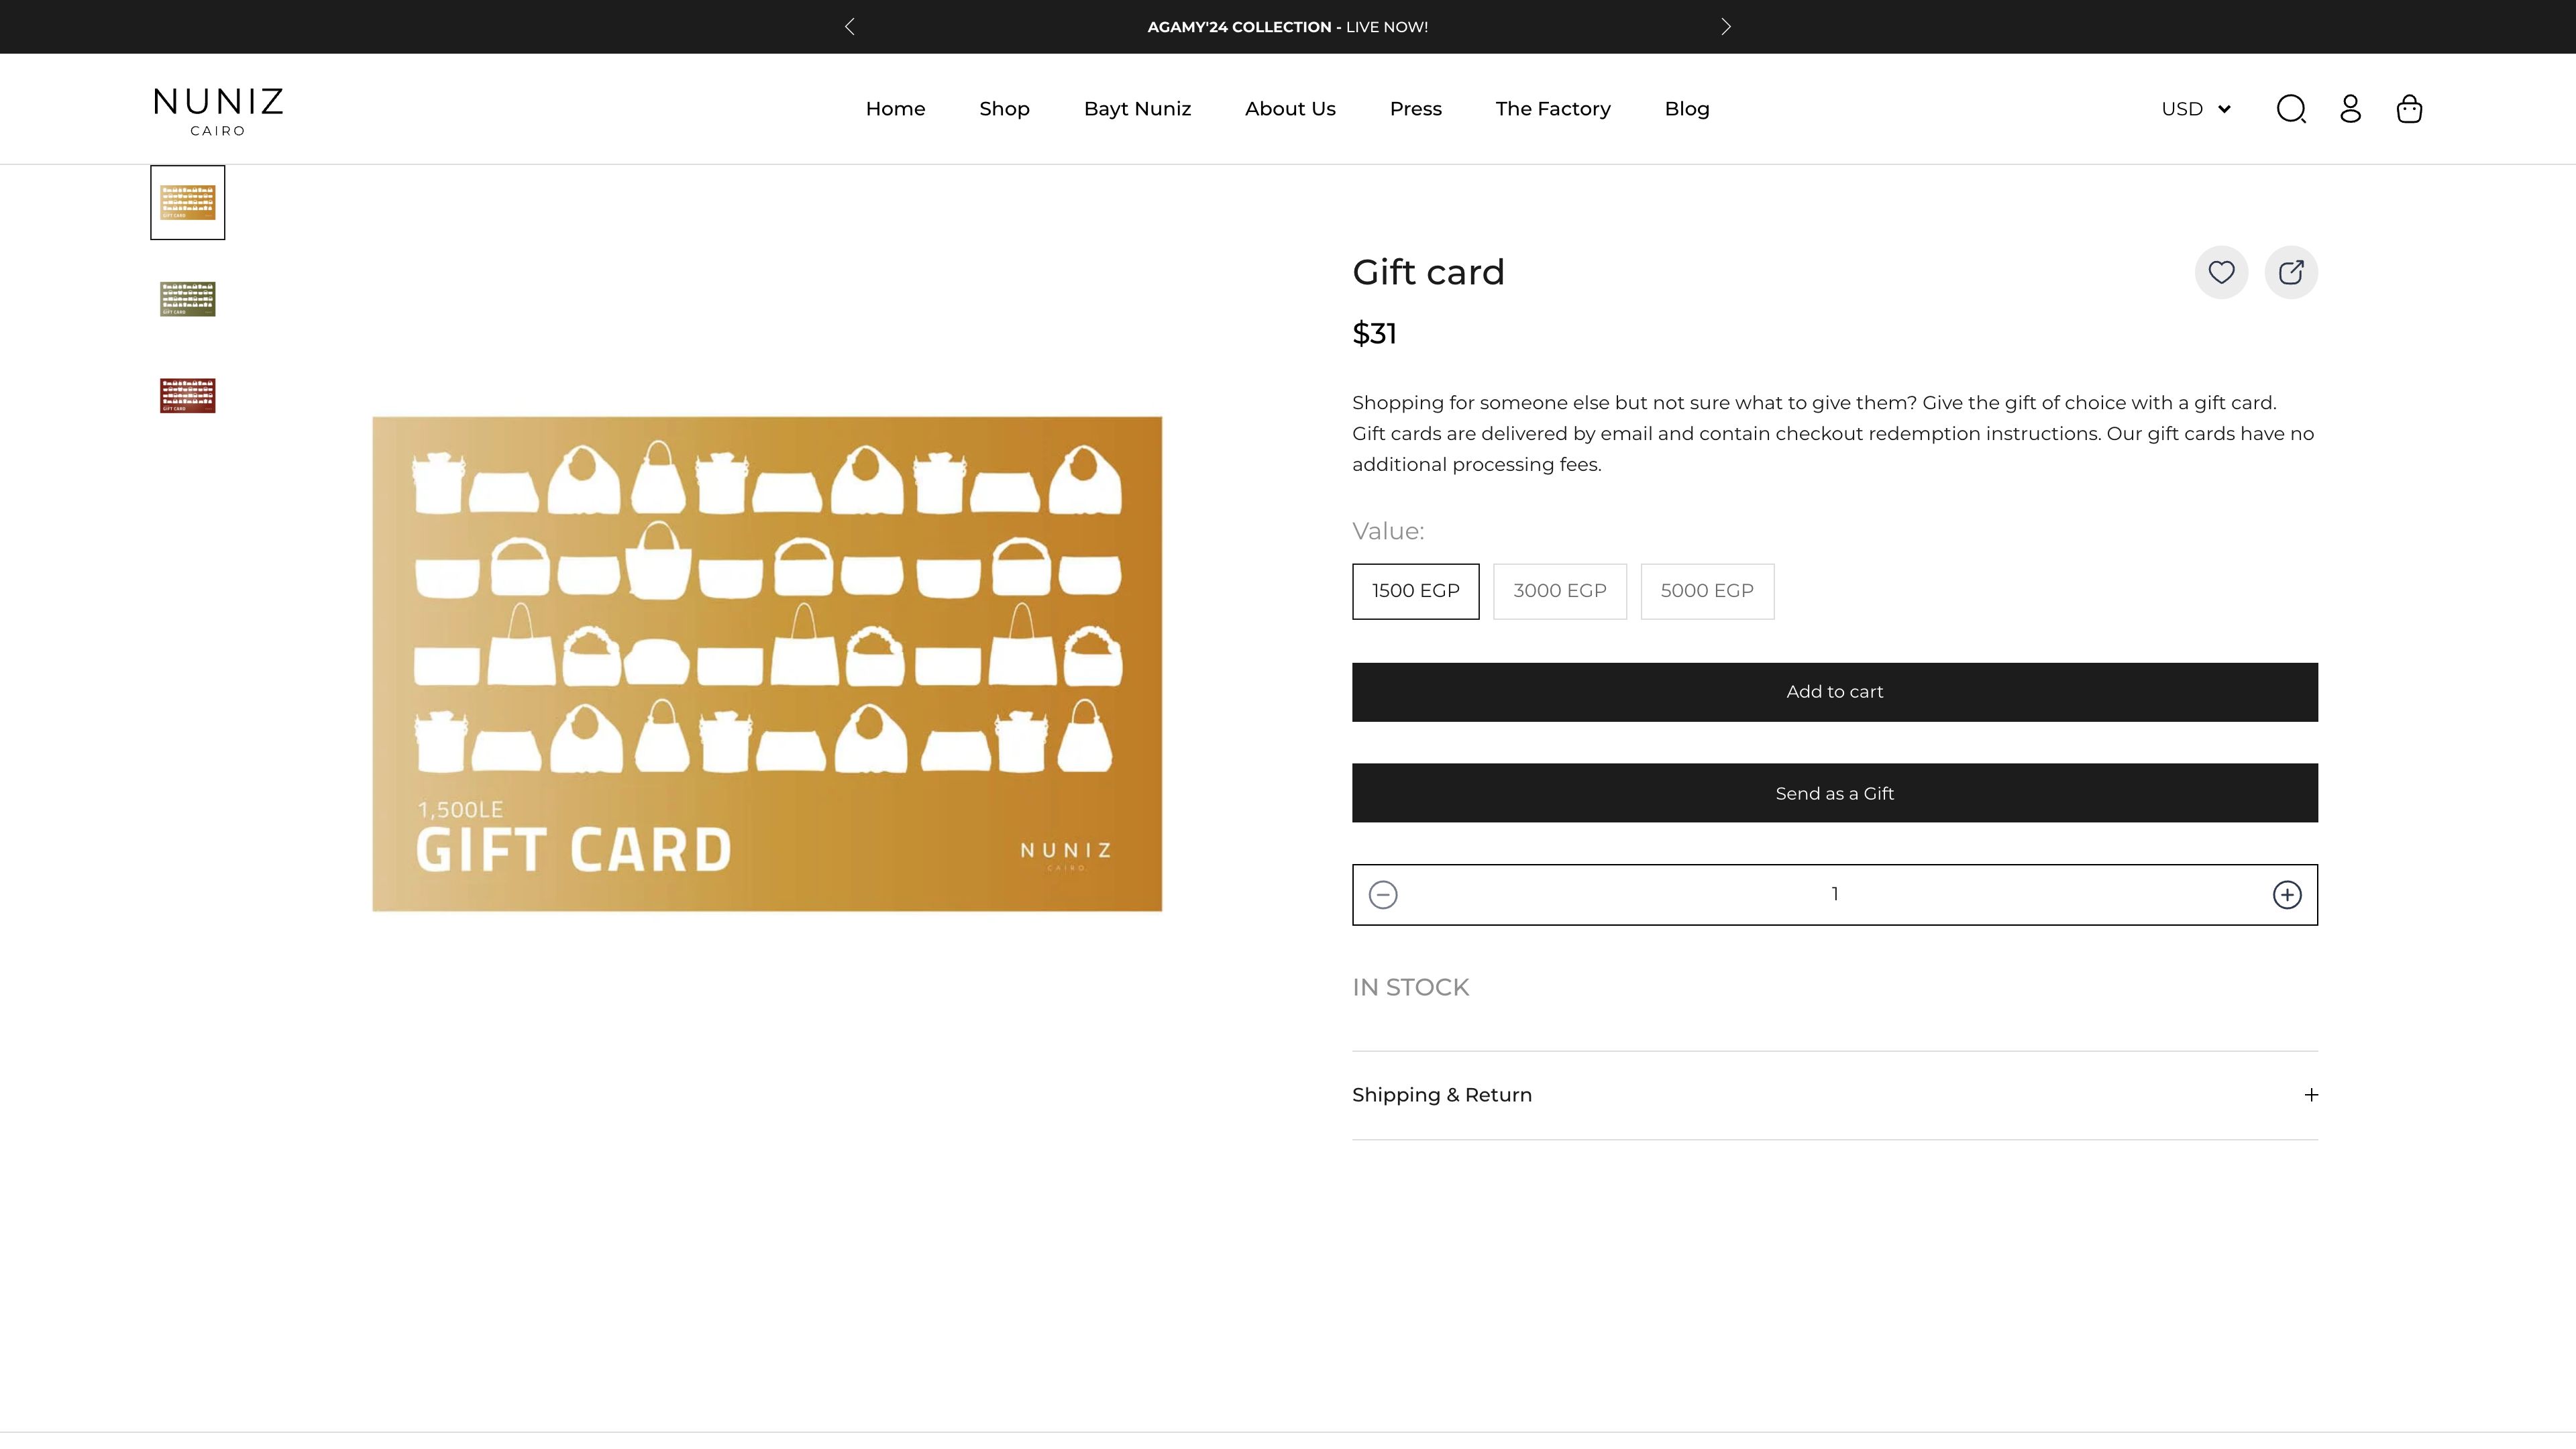
Task: Click the next announcement arrow
Action: click(1724, 26)
